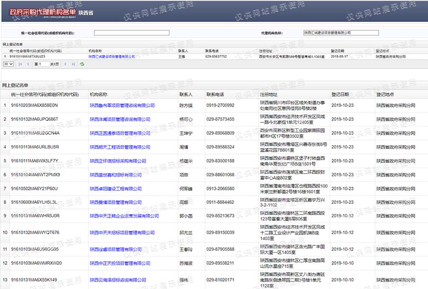This screenshot has width=428, height=289.
Task: Click phone number 029-85213673
Action: [x=220, y=216]
